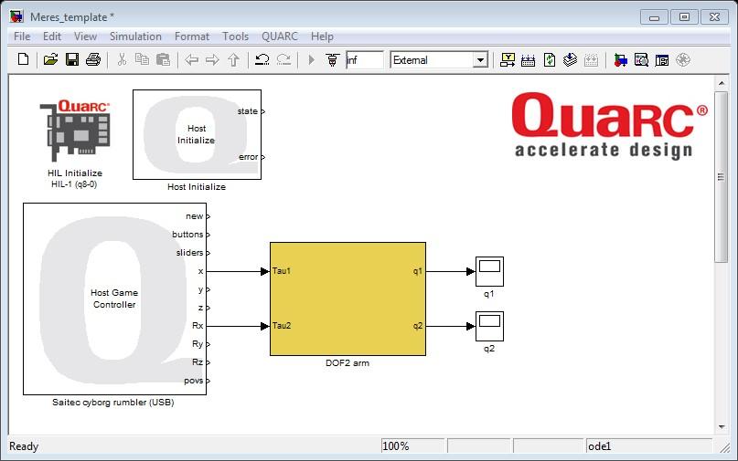
Task: Start simulation with the play triangle
Action: tap(311, 59)
